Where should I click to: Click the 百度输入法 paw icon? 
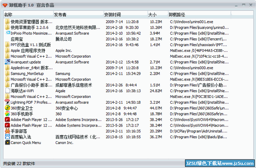[7, 137]
